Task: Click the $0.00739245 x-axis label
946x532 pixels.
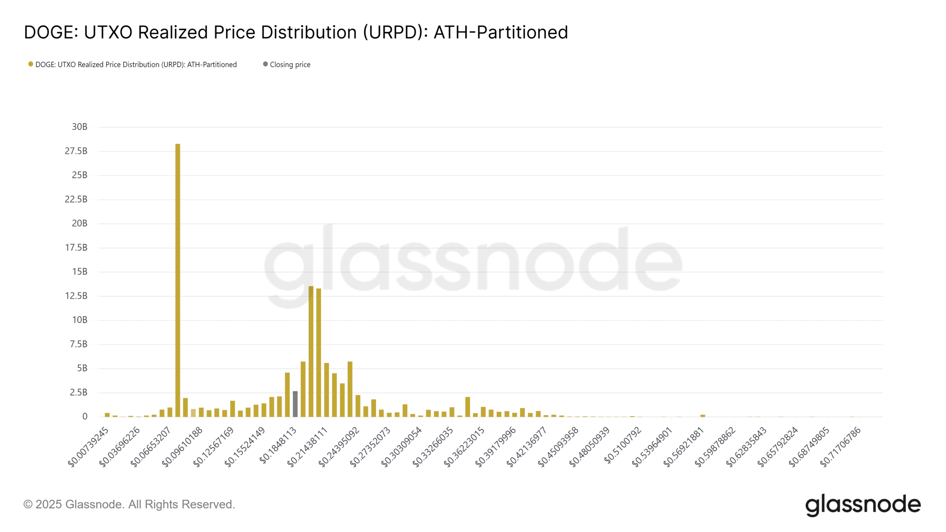Action: click(89, 447)
